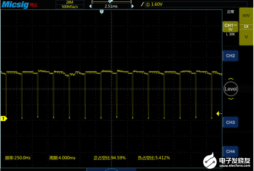The width and height of the screenshot is (254, 171).
Task: Tap the 频率:250.0Hz measurement
Action: click(18, 158)
